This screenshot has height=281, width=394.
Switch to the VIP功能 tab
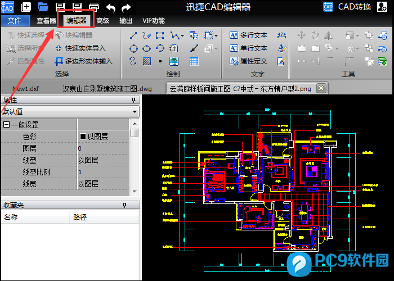click(x=154, y=21)
